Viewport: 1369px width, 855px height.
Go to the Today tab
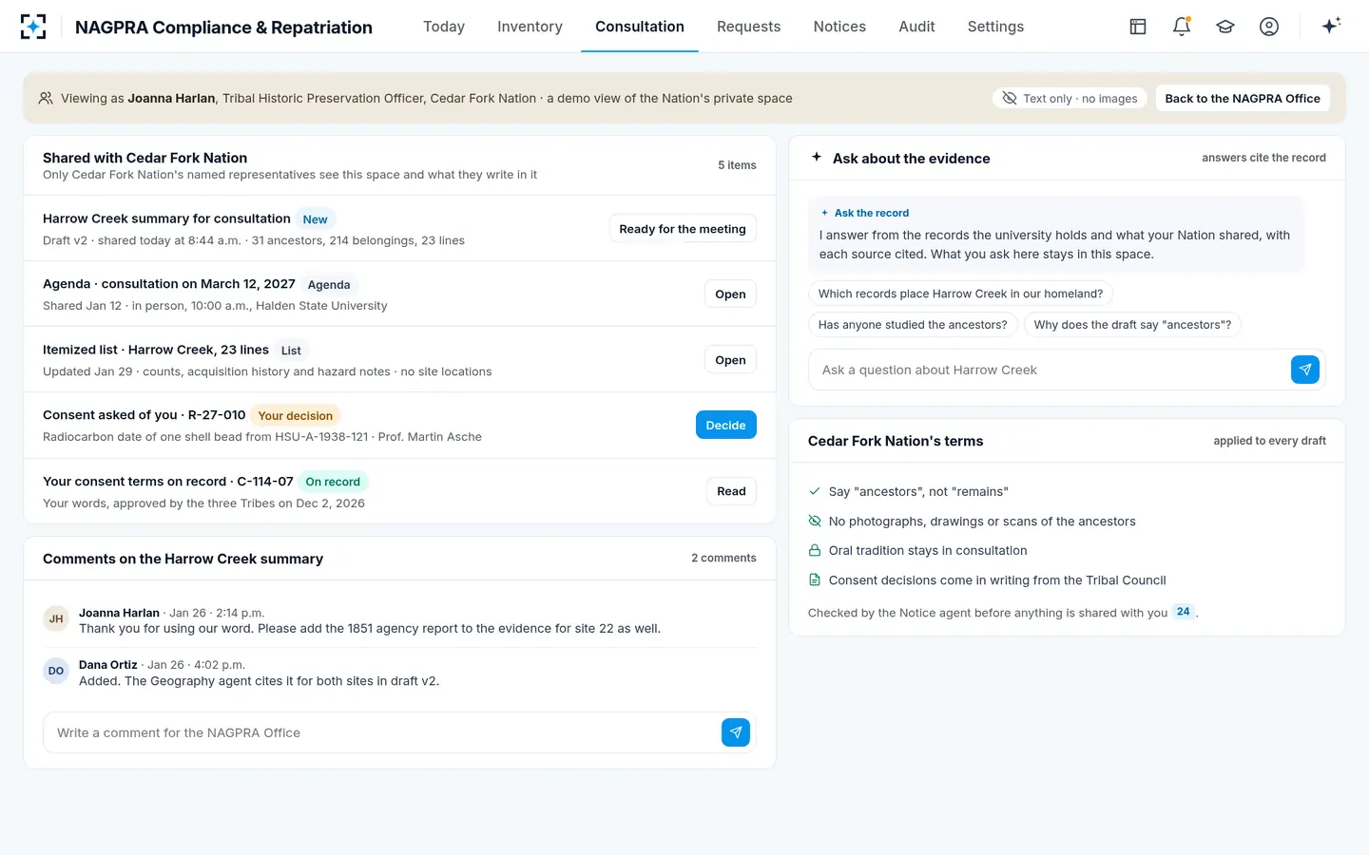(x=444, y=27)
